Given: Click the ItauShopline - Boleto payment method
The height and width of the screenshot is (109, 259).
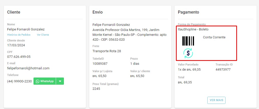Looking at the screenshot, I should (193, 29).
